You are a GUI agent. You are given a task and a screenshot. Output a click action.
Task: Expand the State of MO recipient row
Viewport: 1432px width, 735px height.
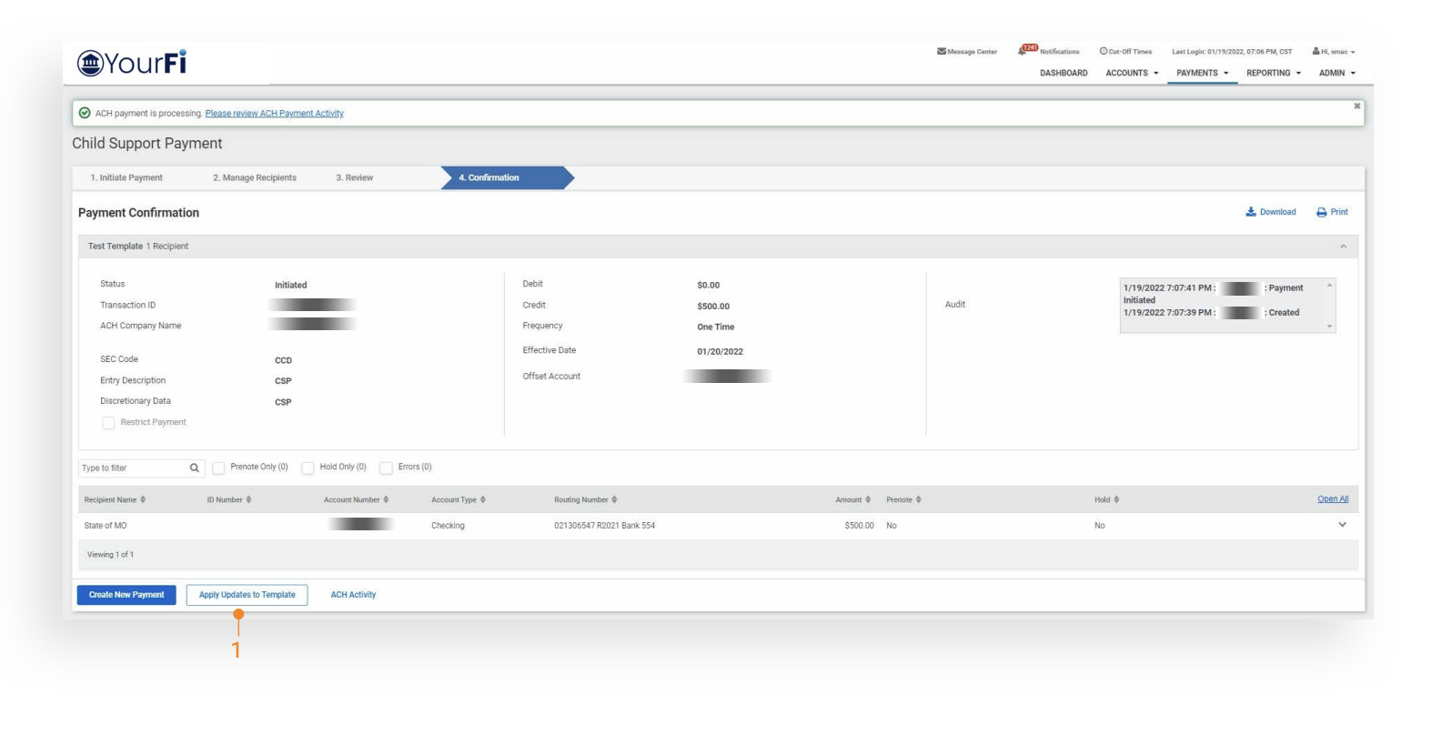point(1342,525)
